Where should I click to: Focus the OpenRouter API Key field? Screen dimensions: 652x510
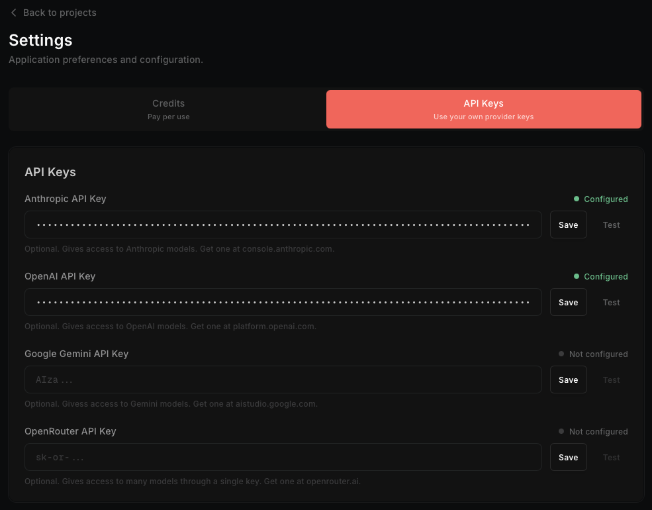click(283, 457)
